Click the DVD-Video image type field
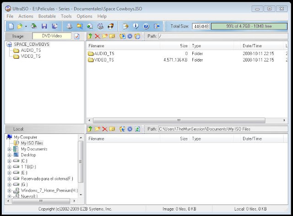Viewport: 293px width, 216px height. pyautogui.click(x=52, y=36)
